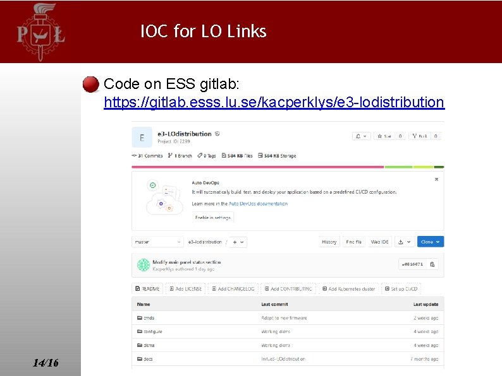Click the e3-lodistribution breadcrumb path

click(x=205, y=242)
